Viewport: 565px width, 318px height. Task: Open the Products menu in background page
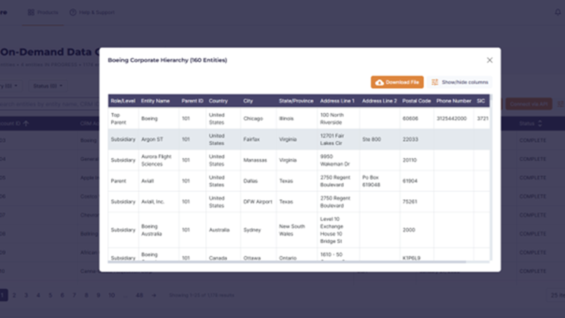pos(43,12)
